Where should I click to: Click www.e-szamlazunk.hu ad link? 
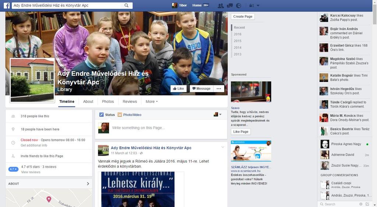coord(246,171)
